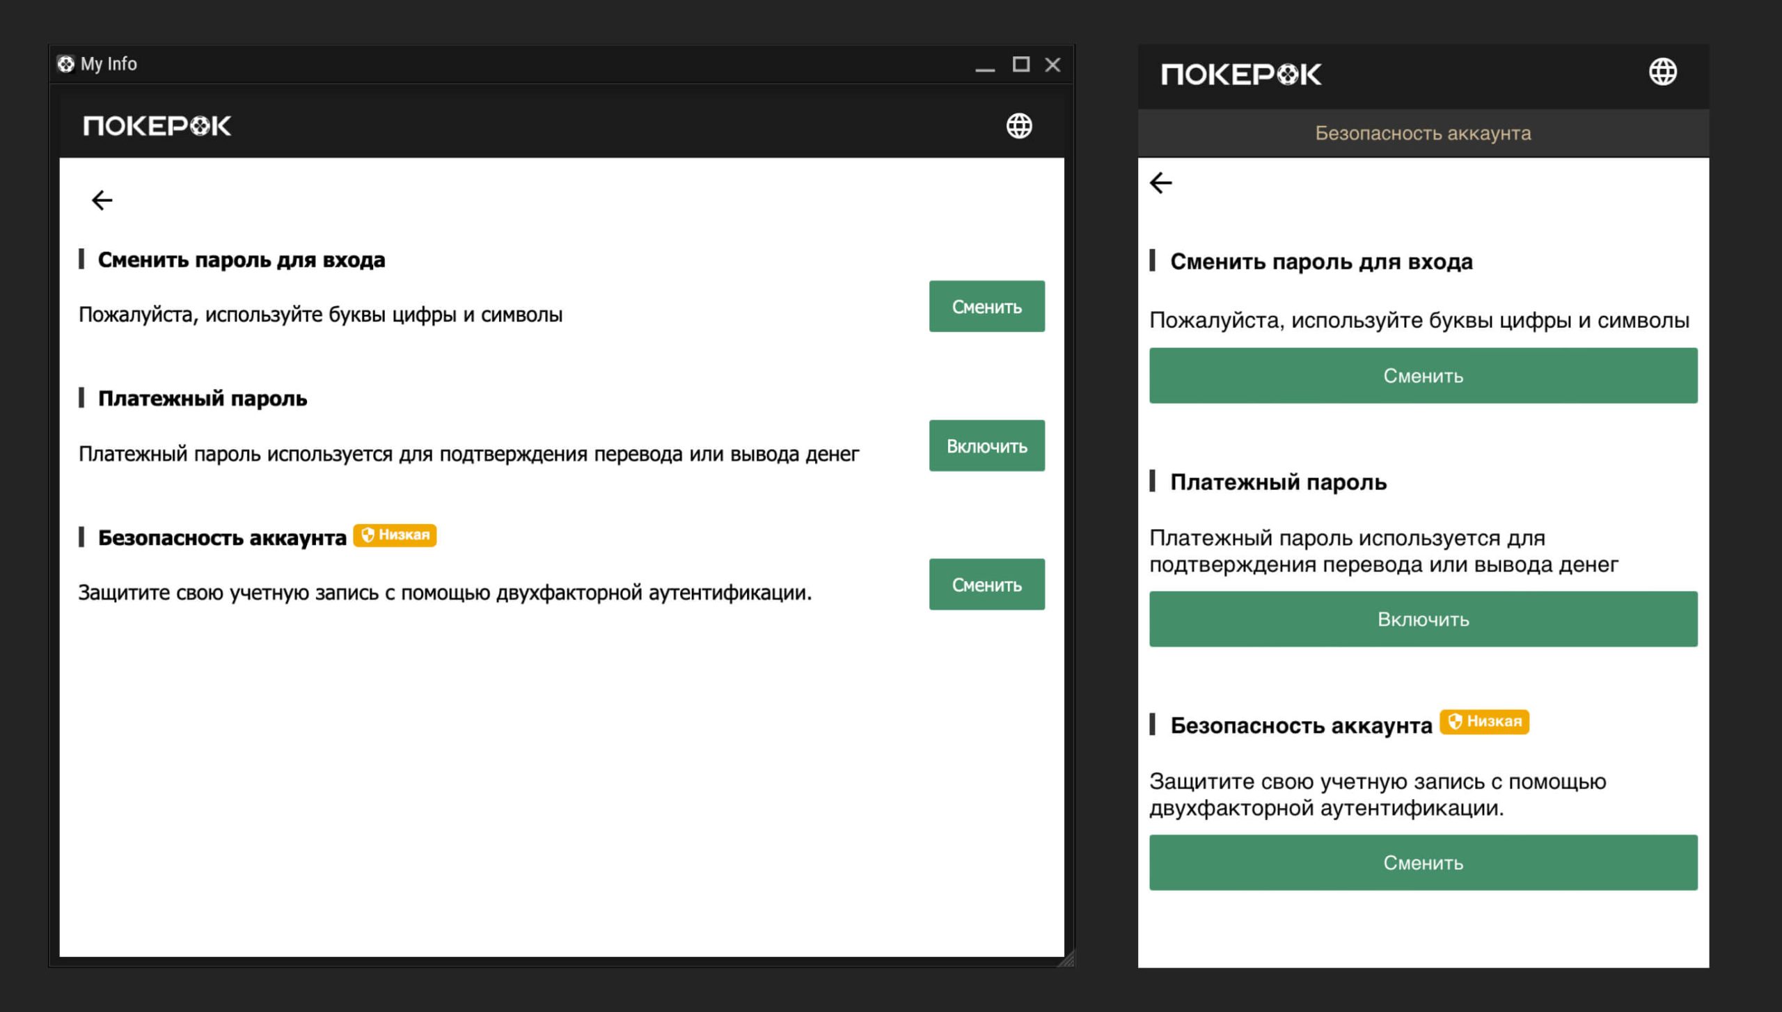This screenshot has height=1012, width=1782.
Task: Click the ПОКЕРОК logo in desktop header
Action: click(157, 126)
